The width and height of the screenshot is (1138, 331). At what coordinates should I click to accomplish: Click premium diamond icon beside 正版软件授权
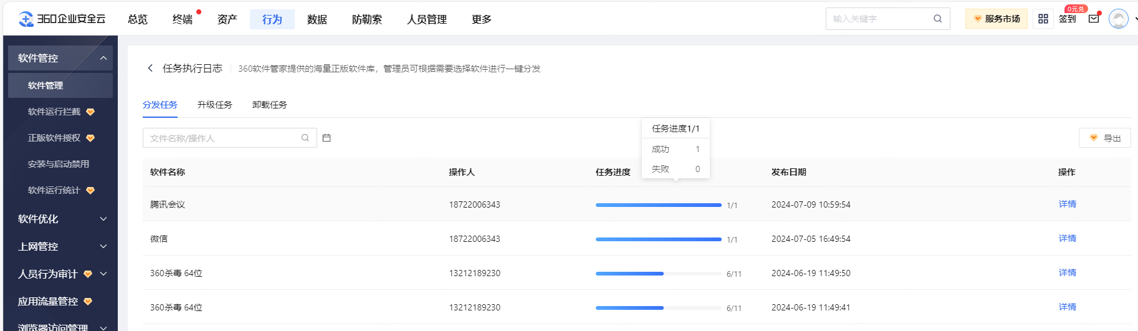coord(90,138)
